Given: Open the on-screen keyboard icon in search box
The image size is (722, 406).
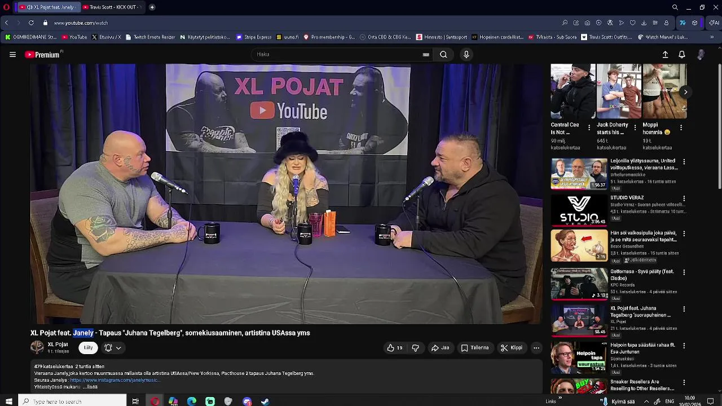Looking at the screenshot, I should [x=426, y=55].
